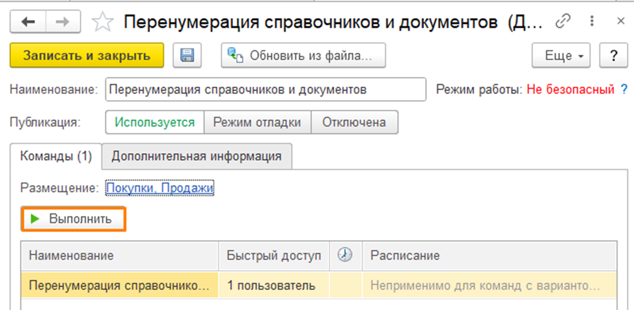Open the Еще dropdown menu
634x310 pixels.
[562, 56]
